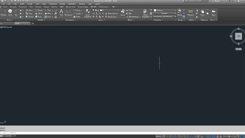Activate the Mirror tool
The height and width of the screenshot is (138, 245).
[39, 14]
